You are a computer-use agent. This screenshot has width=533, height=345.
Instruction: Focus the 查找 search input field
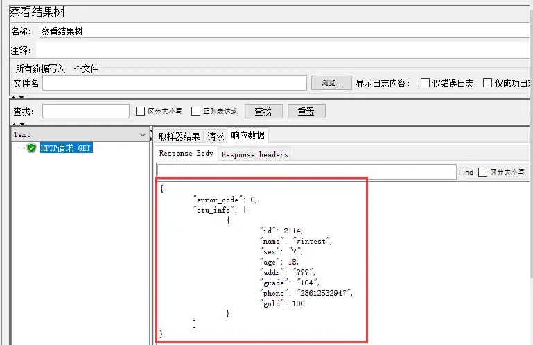point(86,111)
